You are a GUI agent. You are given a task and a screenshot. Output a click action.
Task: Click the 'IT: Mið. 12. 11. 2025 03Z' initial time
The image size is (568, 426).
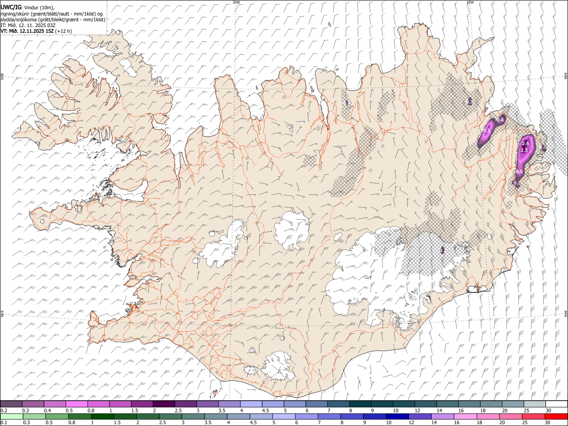point(28,25)
